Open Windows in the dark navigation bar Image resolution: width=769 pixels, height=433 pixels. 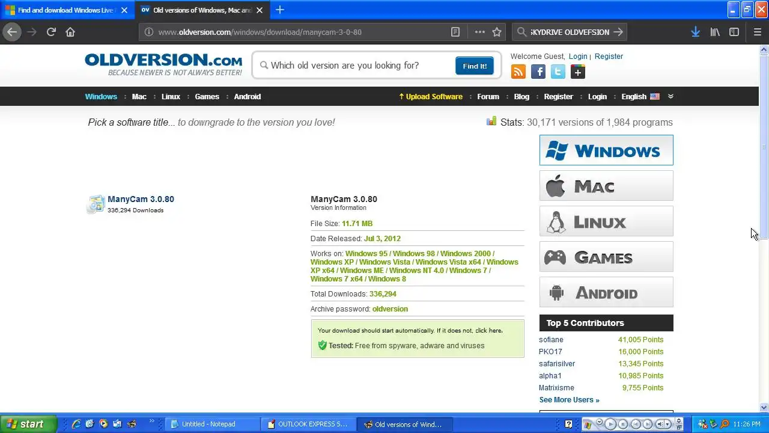pos(101,96)
